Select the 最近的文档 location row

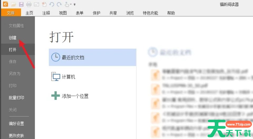pos(93,57)
